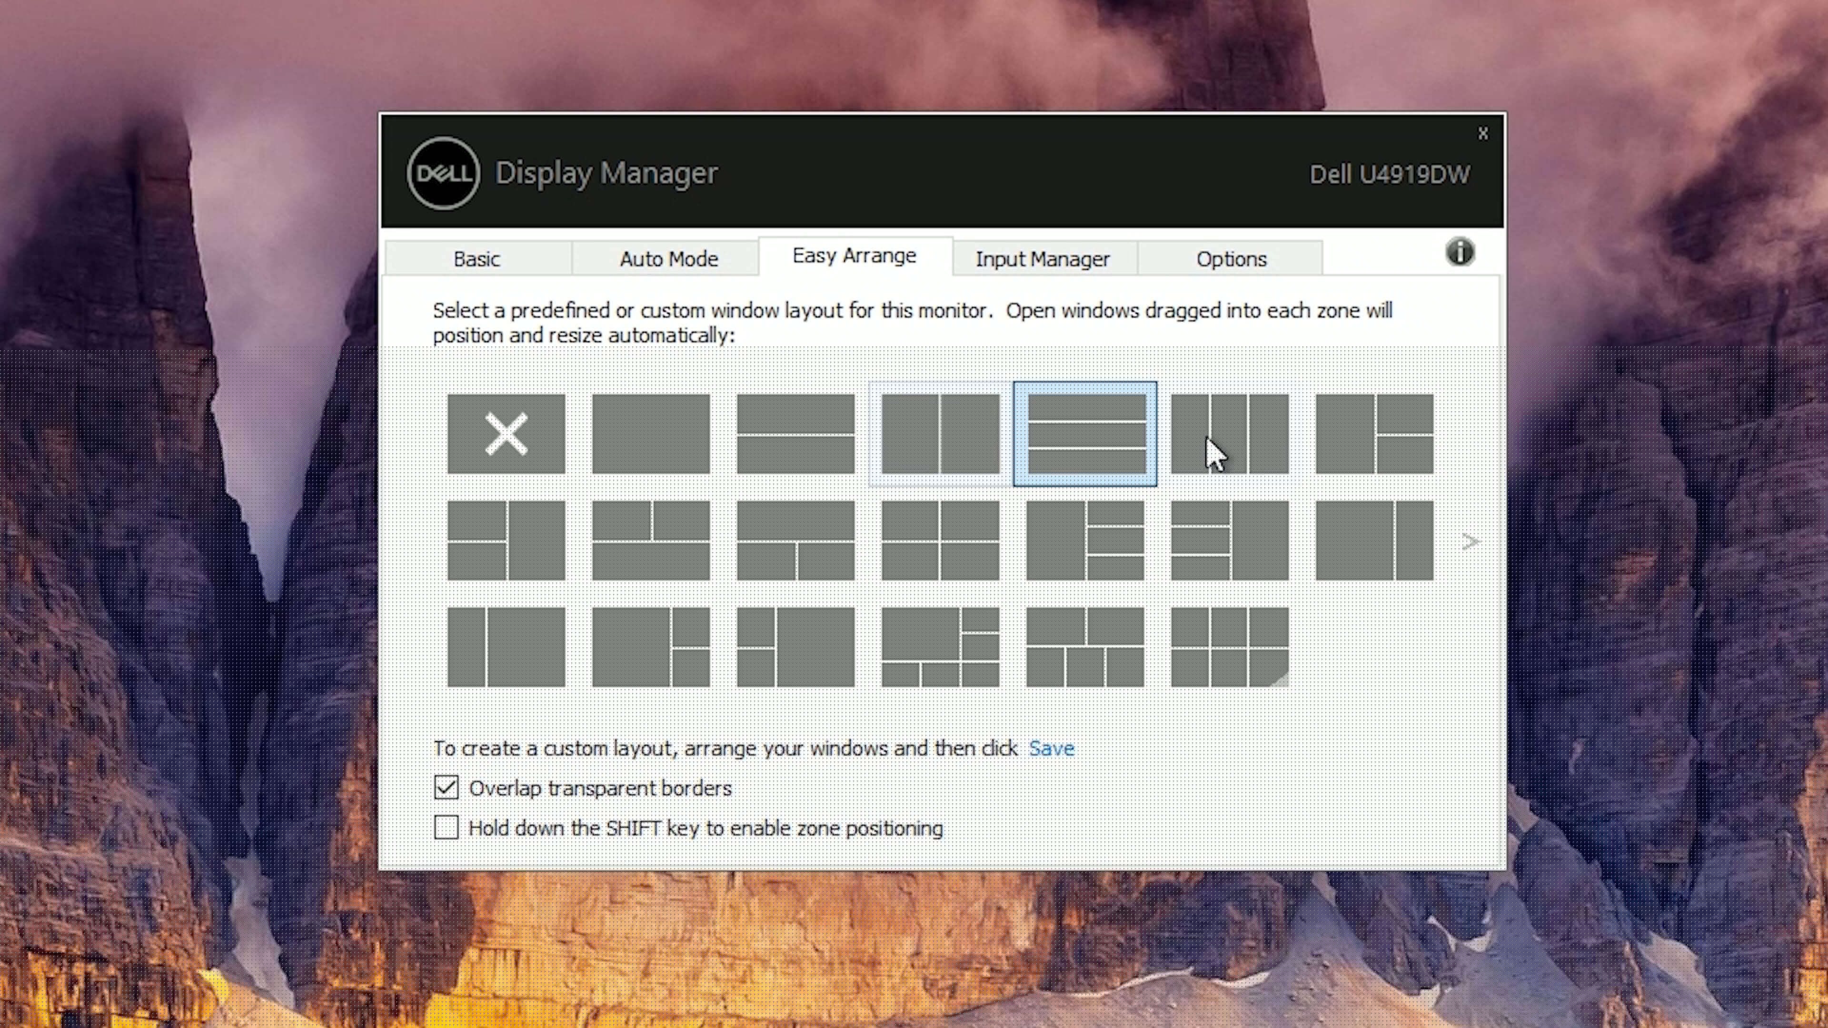
Task: Enable Hold down SHIFT key zone positioning
Action: point(447,827)
